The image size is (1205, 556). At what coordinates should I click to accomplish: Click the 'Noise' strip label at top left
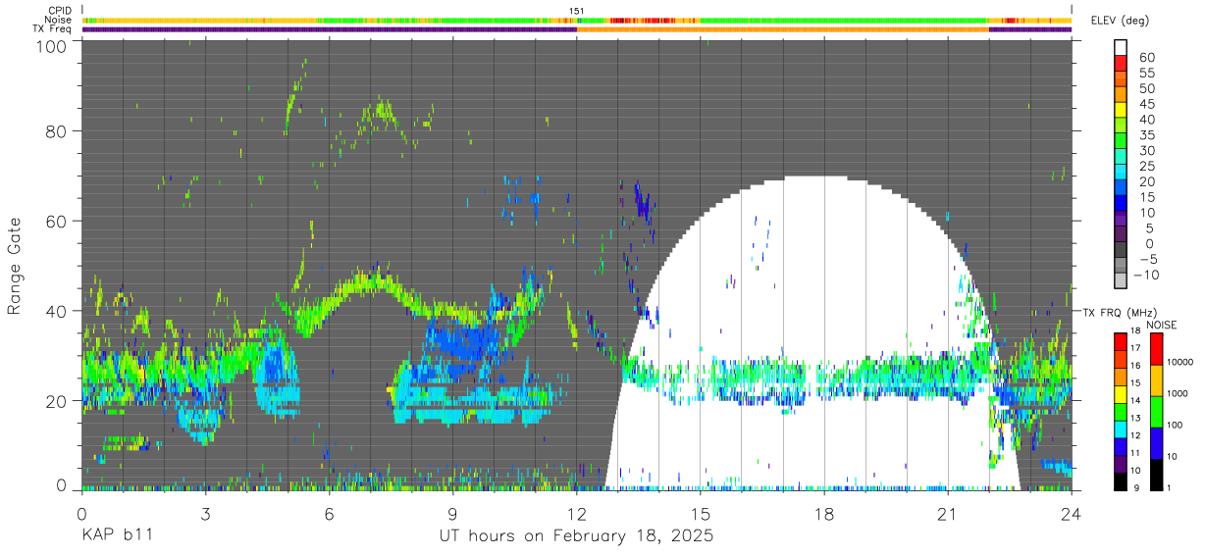[x=59, y=20]
